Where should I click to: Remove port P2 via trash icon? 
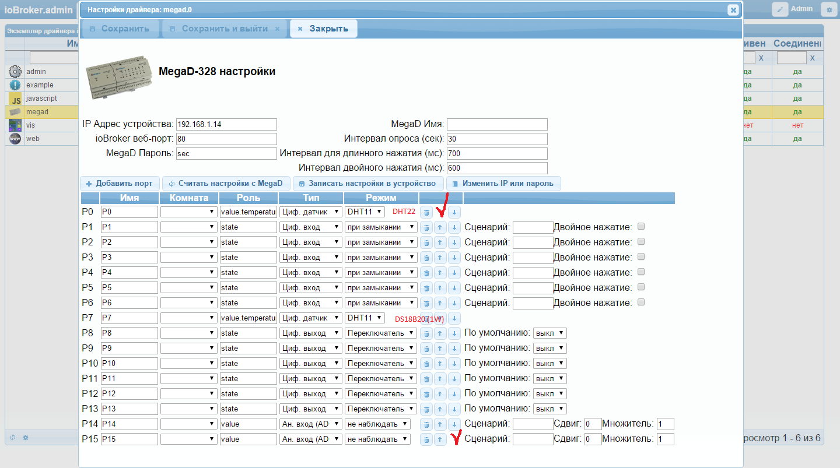(426, 242)
